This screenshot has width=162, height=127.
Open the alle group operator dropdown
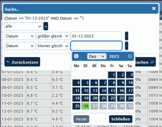tap(23, 26)
